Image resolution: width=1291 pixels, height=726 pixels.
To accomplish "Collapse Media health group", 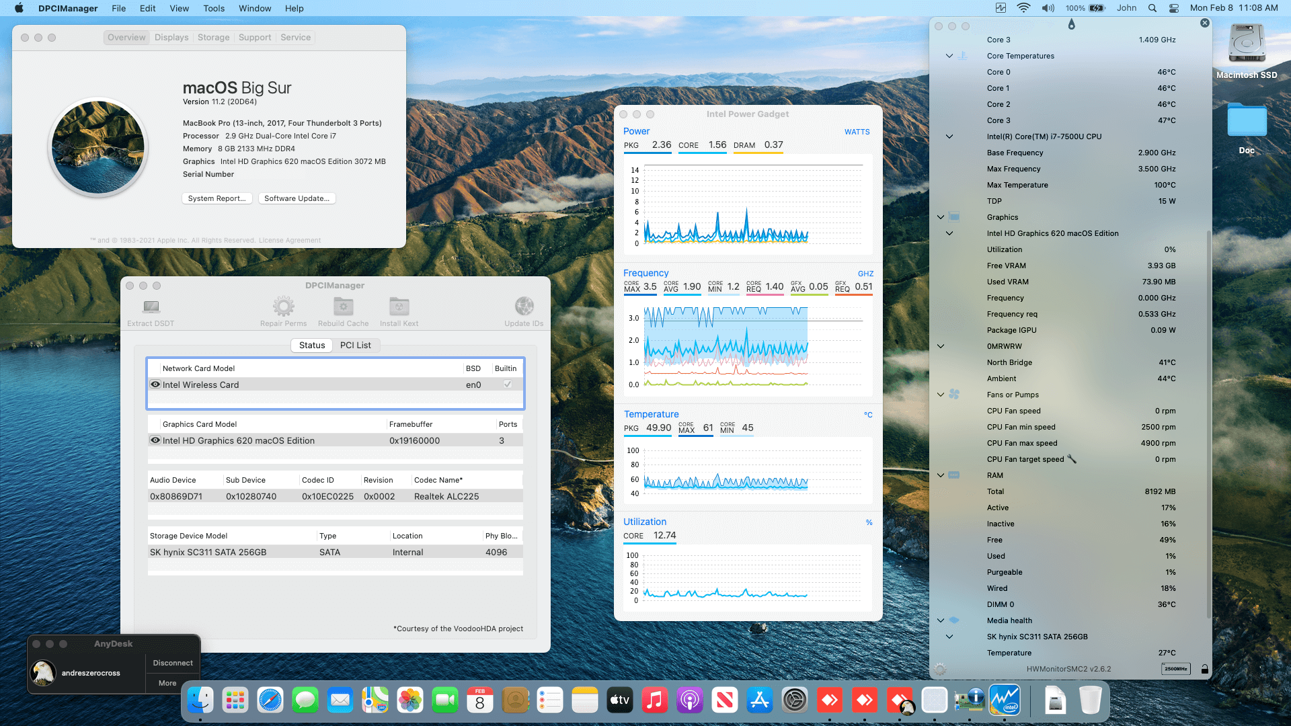I will point(941,620).
